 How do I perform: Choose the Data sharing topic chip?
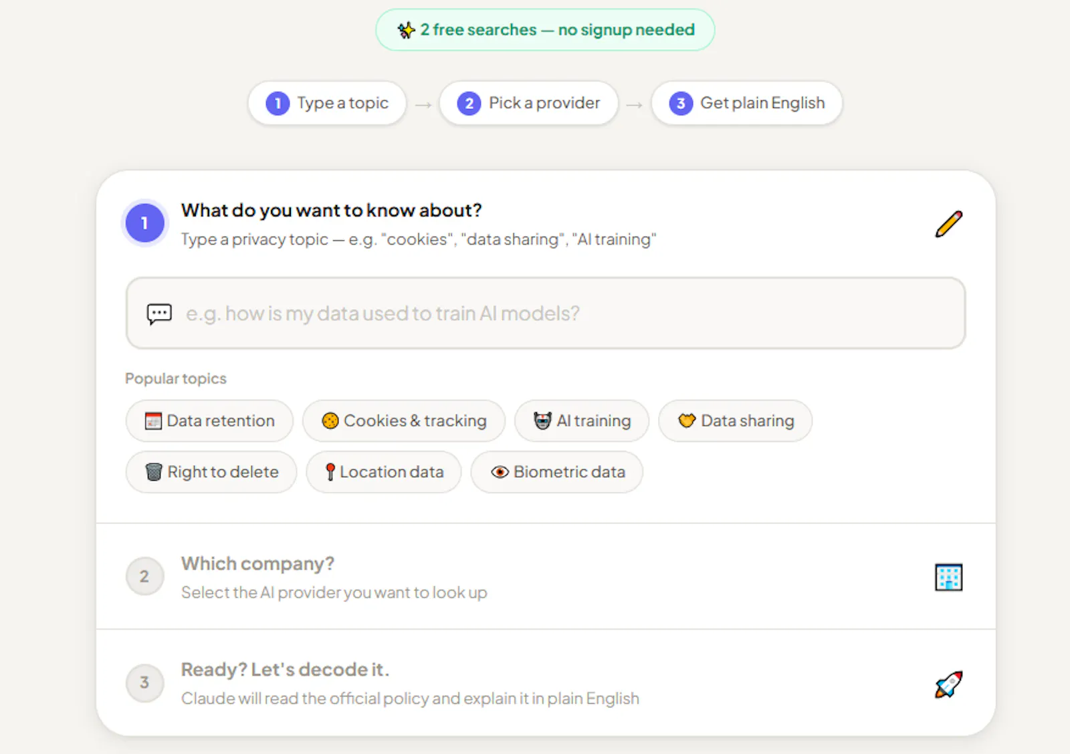[736, 420]
